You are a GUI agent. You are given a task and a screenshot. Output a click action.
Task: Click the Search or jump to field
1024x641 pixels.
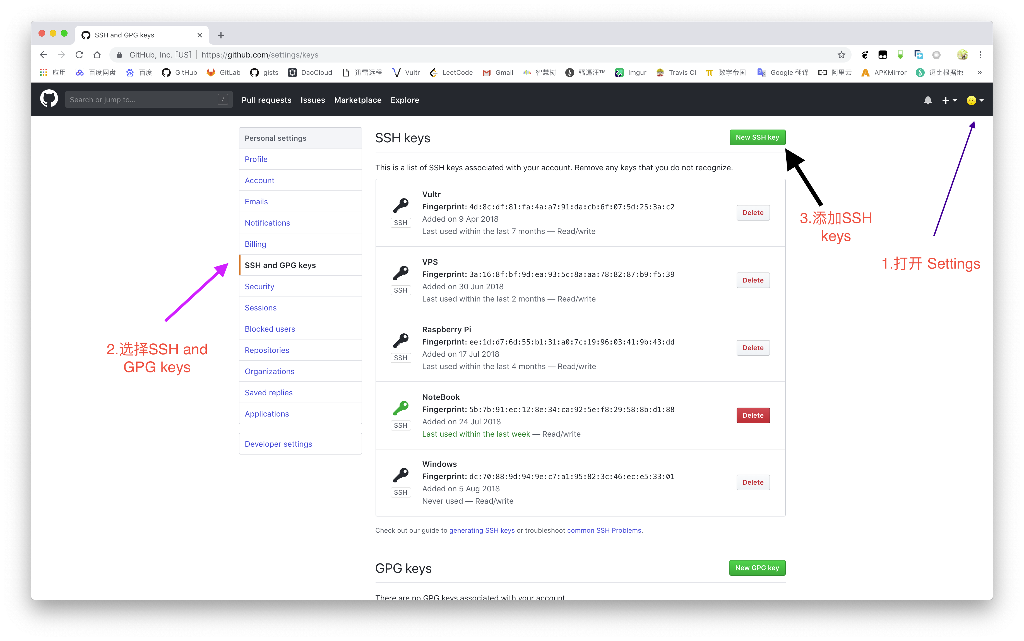point(148,100)
